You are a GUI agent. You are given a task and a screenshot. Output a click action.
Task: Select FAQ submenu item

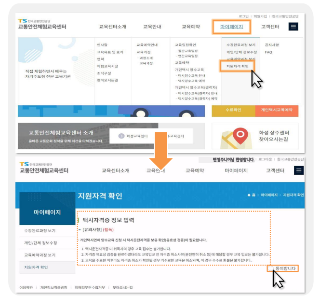[268, 52]
